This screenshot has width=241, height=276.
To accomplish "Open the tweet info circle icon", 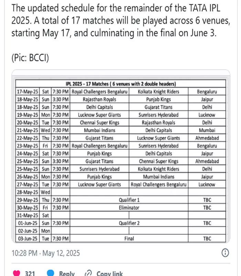I will (x=226, y=253).
